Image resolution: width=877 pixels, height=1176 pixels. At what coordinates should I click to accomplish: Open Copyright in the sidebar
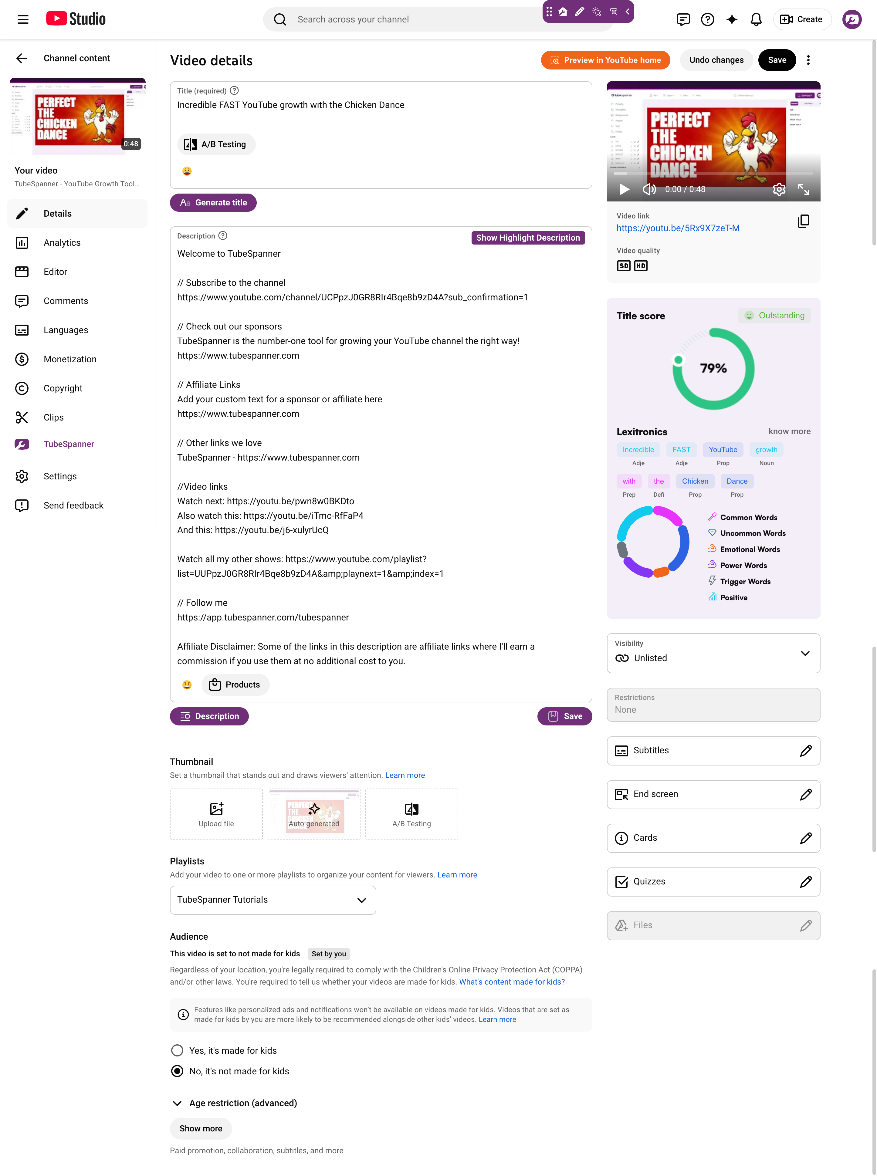[x=77, y=388]
